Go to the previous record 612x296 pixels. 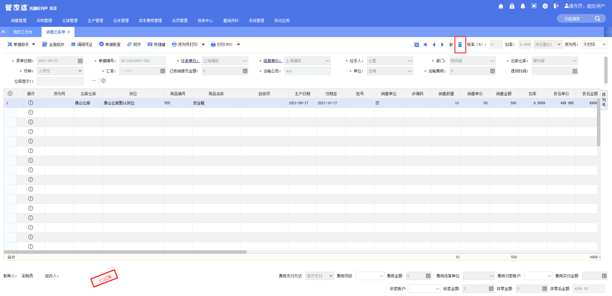434,44
